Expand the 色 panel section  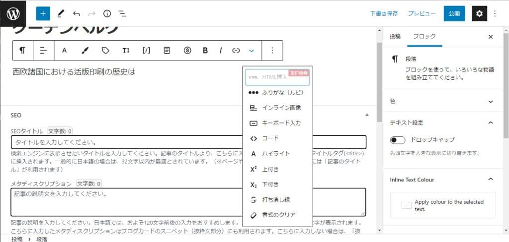[x=491, y=101]
